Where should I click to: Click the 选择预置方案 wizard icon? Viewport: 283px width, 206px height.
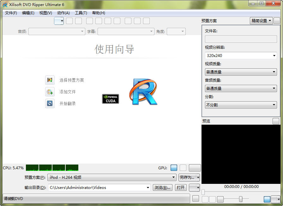pos(50,80)
